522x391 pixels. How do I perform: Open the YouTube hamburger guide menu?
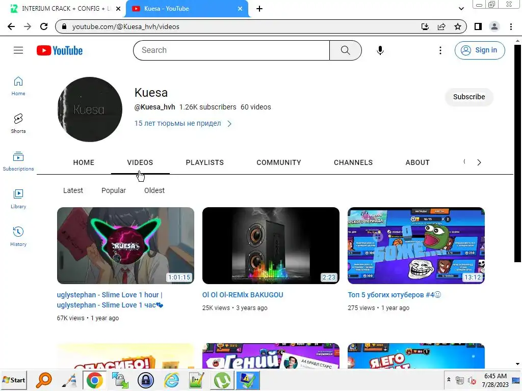click(18, 50)
